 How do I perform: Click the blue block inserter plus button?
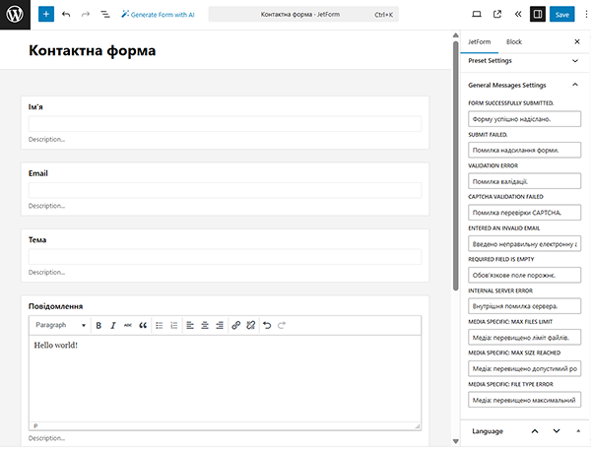tap(46, 15)
